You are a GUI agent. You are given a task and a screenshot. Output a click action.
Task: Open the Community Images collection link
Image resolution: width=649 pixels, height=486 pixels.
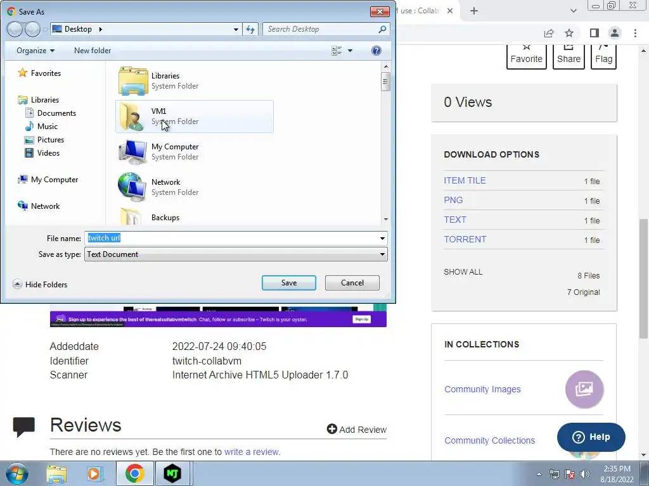coord(482,389)
